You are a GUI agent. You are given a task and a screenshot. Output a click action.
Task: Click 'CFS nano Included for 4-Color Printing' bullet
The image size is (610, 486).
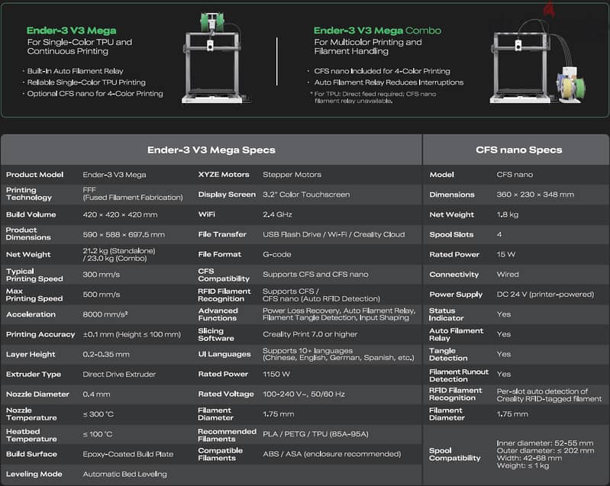point(382,71)
